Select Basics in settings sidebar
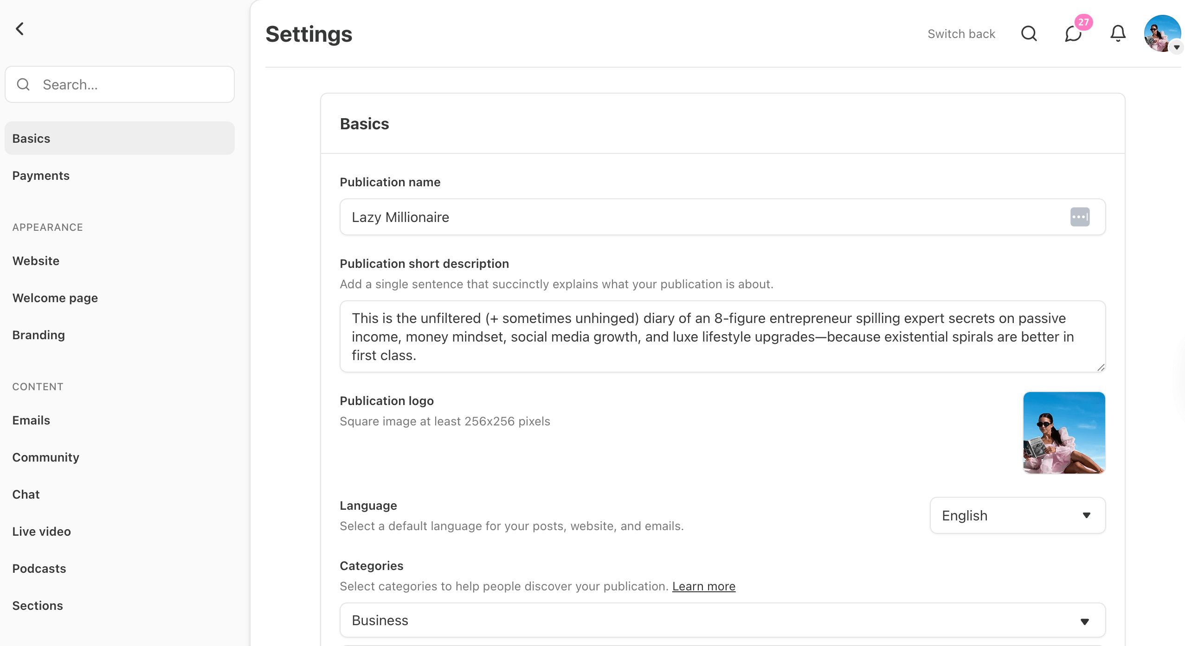The height and width of the screenshot is (646, 1185). tap(120, 138)
